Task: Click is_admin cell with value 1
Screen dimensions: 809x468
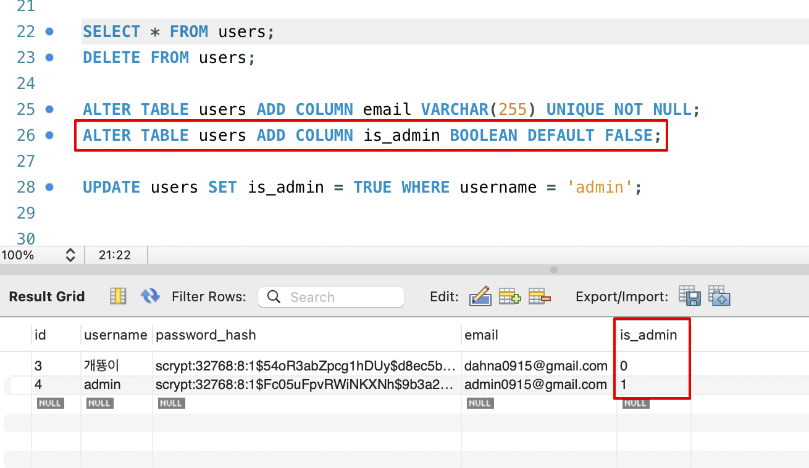Action: (x=653, y=385)
